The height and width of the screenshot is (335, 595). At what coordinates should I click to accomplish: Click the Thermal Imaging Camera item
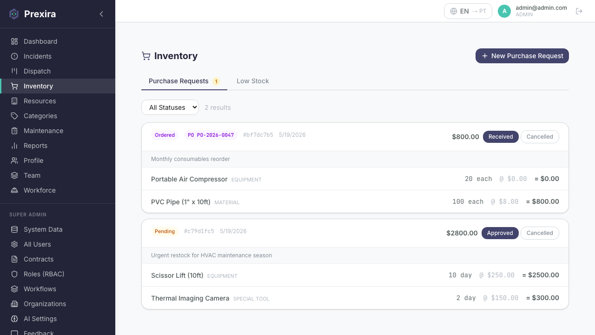[190, 298]
